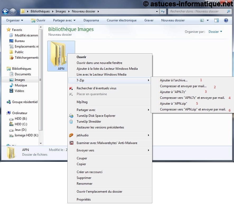
Task: Click the Vidéos film icon
Action: click(x=11, y=91)
